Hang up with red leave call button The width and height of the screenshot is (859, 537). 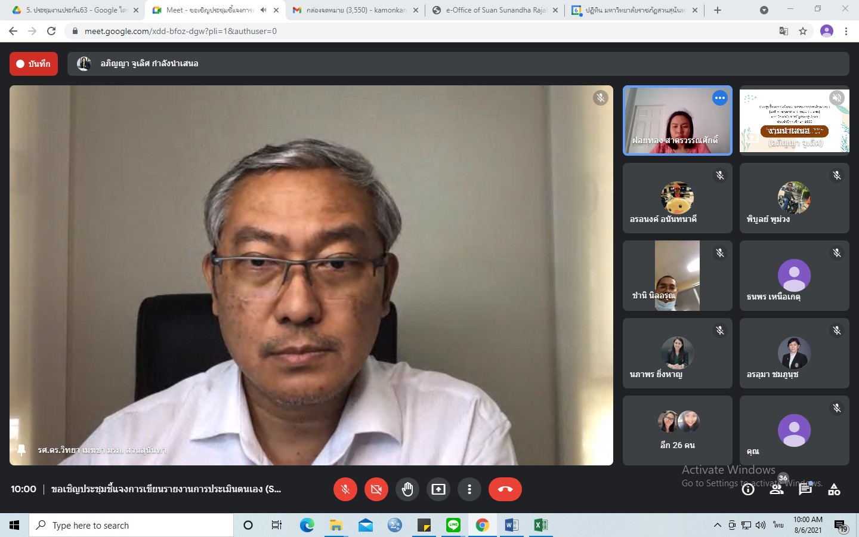click(505, 489)
